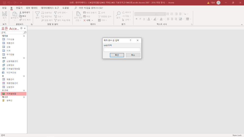The width and height of the screenshot is (244, 137).
Task: Click the user account avatar icon
Action: [218, 3]
